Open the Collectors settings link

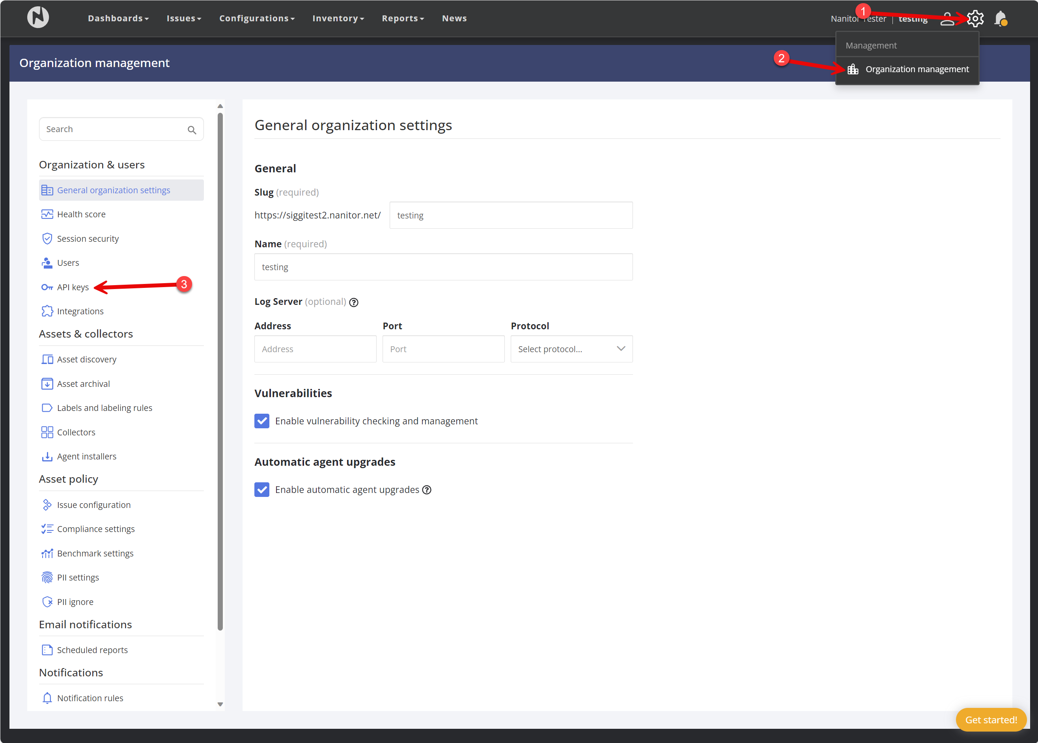click(x=76, y=432)
